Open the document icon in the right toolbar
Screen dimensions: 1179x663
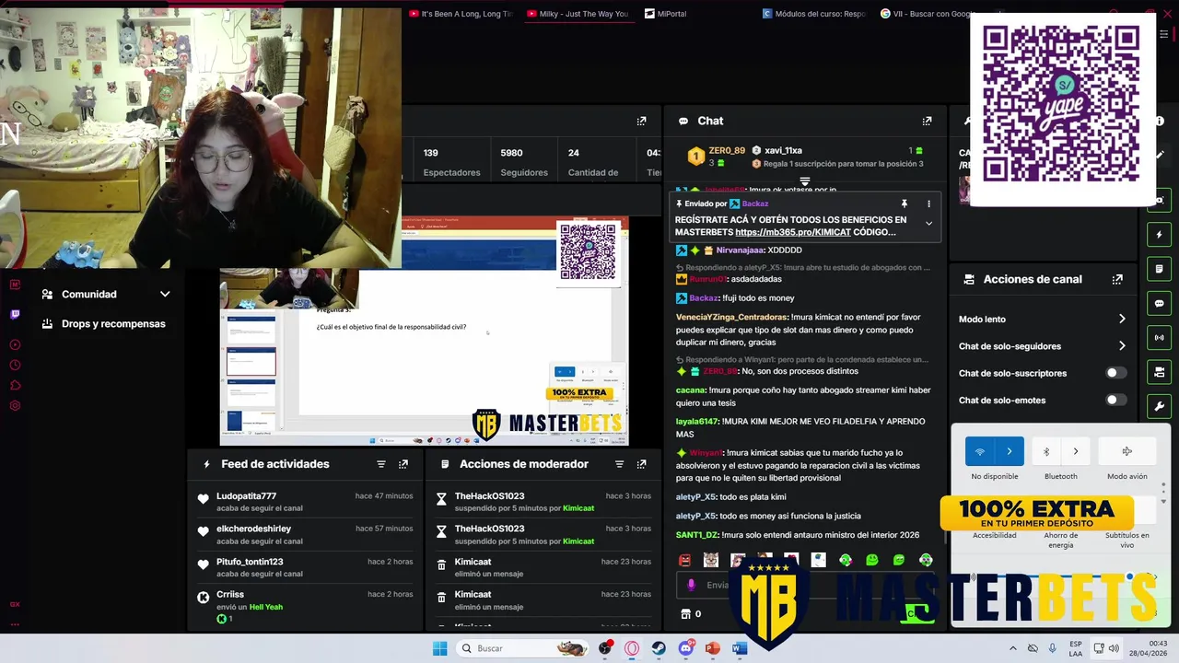pos(1160,269)
